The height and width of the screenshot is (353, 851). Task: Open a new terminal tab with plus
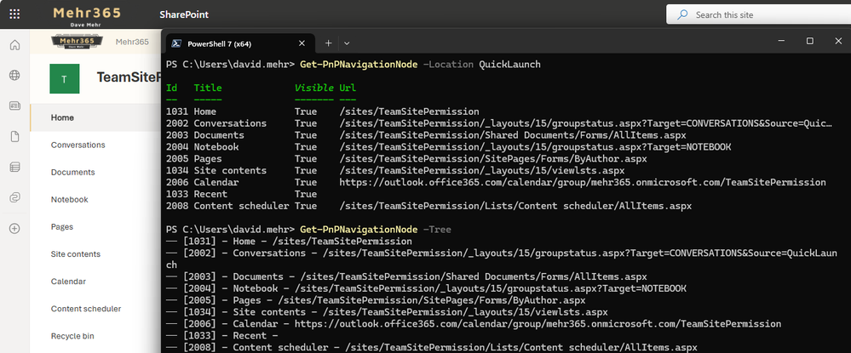328,43
